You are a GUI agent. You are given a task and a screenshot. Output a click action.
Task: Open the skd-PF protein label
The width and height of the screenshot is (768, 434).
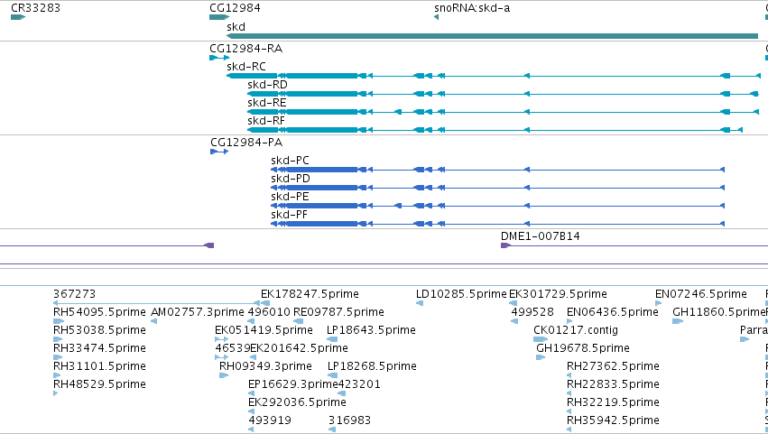pyautogui.click(x=290, y=215)
